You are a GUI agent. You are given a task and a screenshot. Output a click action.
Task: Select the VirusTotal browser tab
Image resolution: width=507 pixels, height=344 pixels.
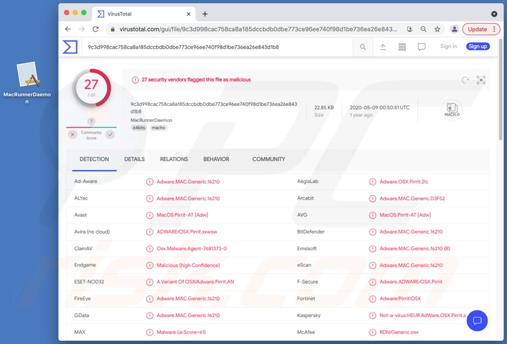coord(144,14)
